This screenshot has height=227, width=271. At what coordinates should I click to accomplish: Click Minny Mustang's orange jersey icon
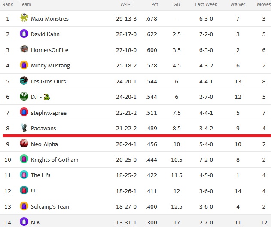[24, 65]
